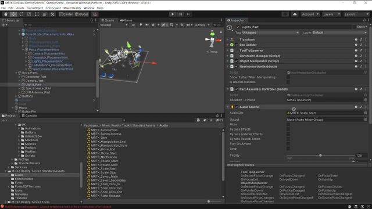Select the Move tool in toolbar
This screenshot has width=372, height=209.
pyautogui.click(x=13, y=14)
